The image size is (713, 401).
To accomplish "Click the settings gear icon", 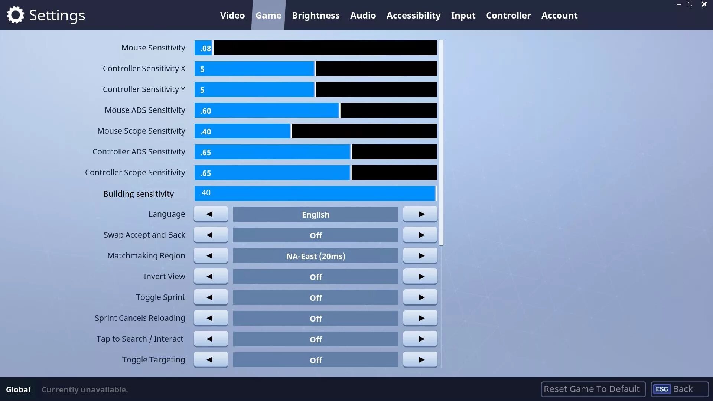I will [x=15, y=15].
